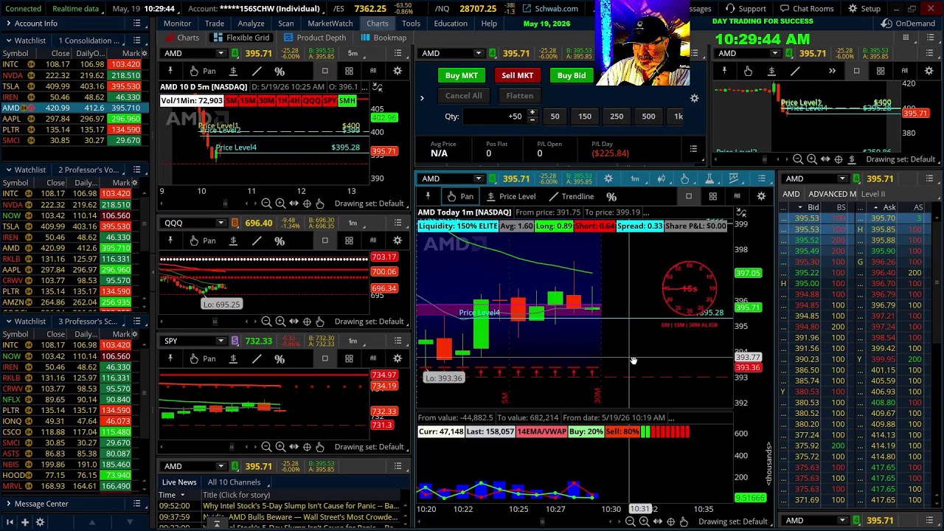Open Active Trader settings gear
Viewport: 944px width, 531px height.
(694, 98)
